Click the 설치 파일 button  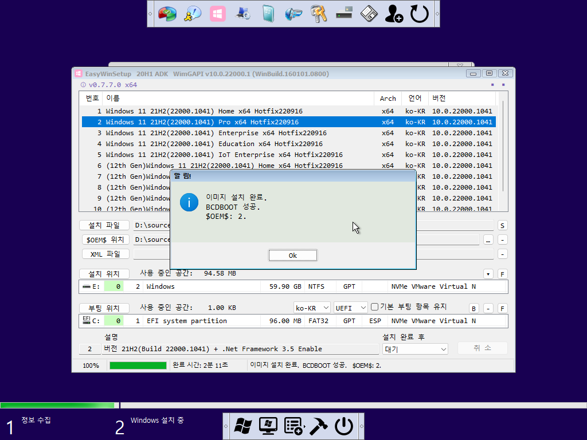104,225
